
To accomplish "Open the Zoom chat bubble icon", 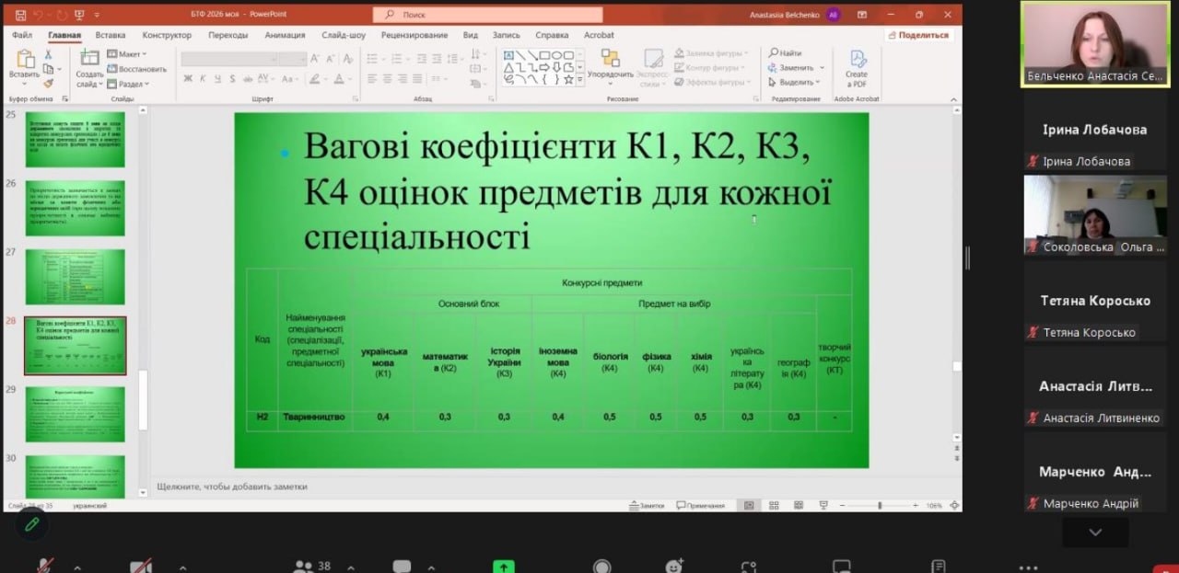I will point(402,567).
